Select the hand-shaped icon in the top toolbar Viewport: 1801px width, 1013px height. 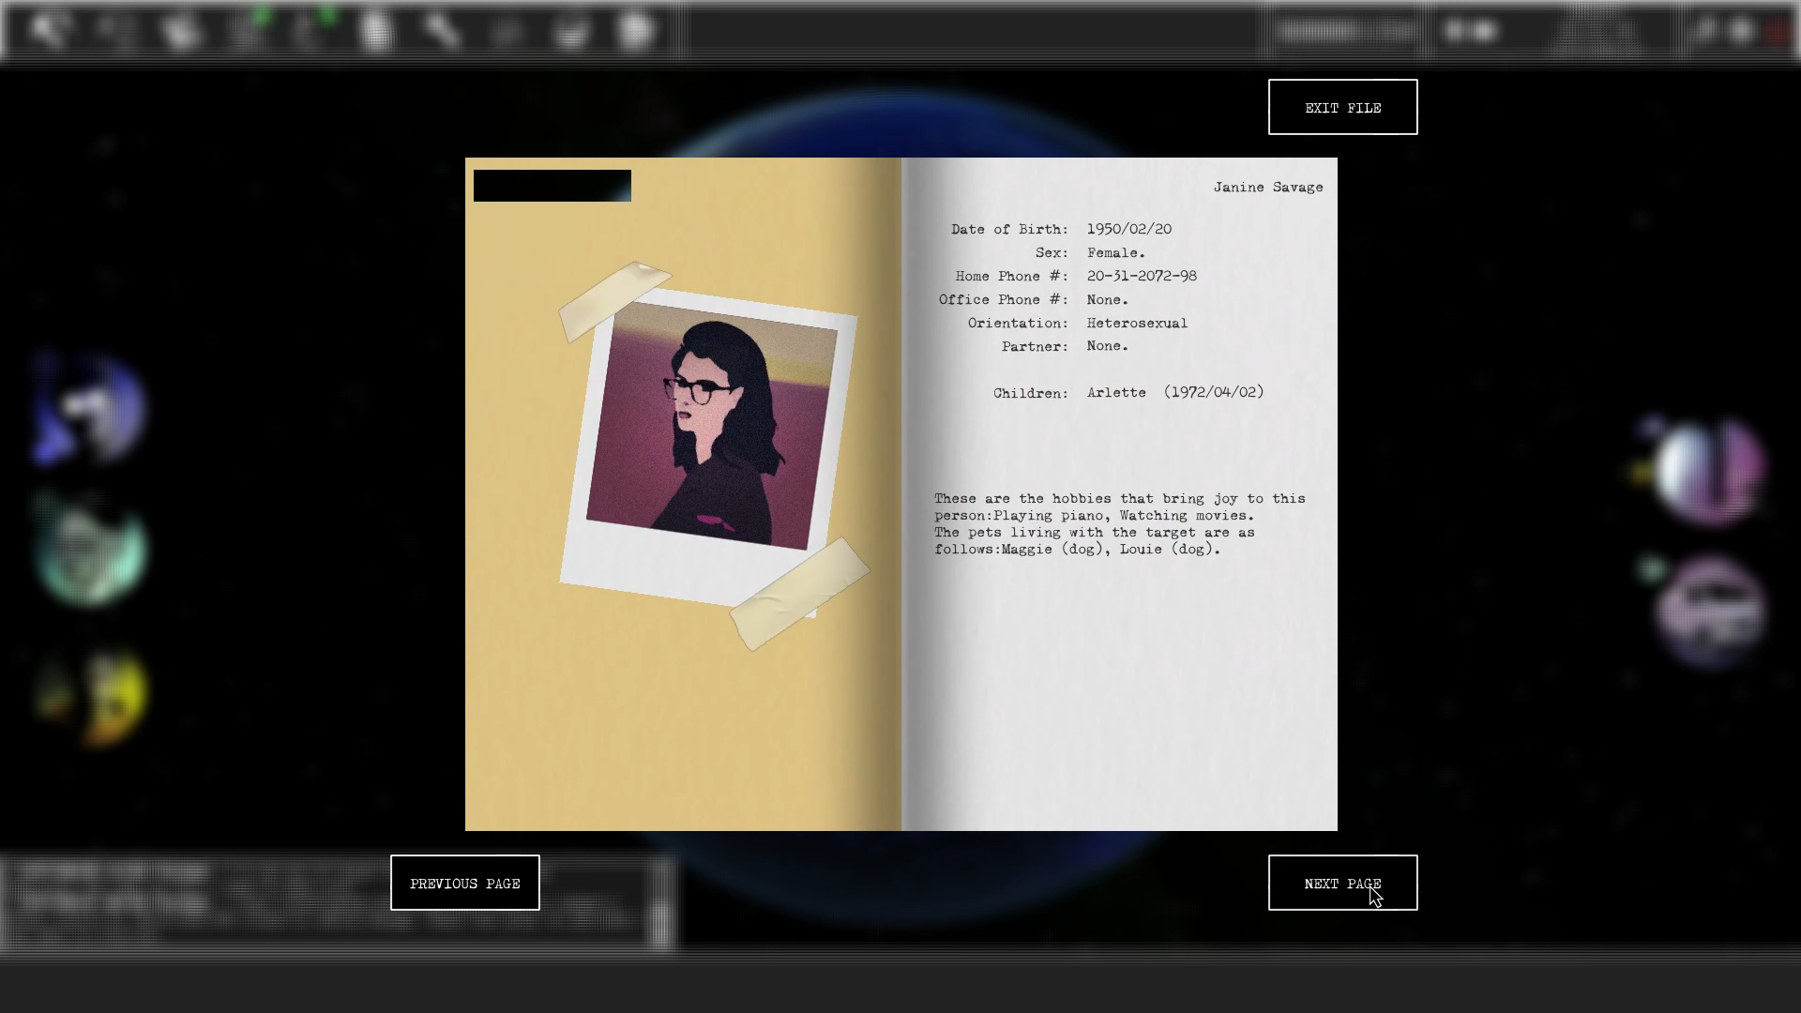click(178, 30)
